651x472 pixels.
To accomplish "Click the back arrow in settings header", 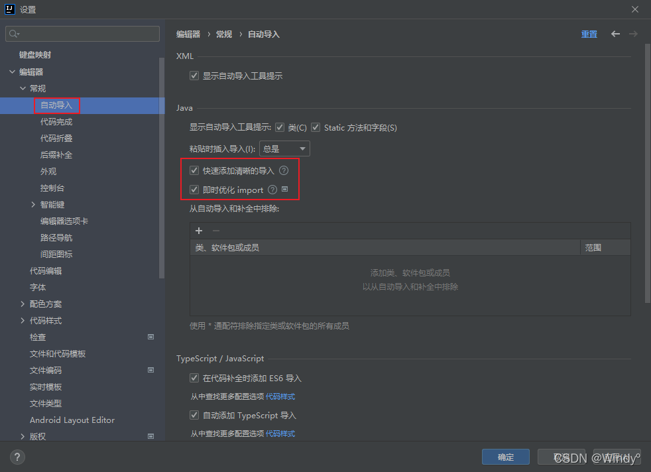I will point(615,34).
